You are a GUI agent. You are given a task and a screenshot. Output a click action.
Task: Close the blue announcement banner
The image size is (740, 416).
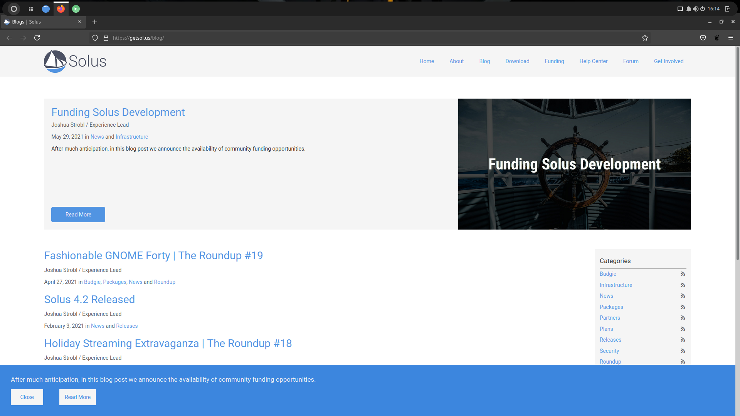pyautogui.click(x=27, y=397)
